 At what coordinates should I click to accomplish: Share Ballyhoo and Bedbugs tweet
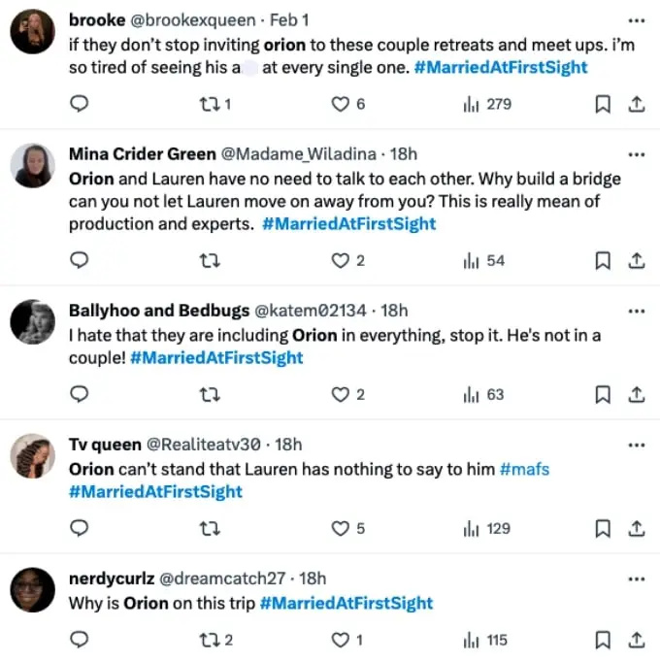click(x=637, y=394)
